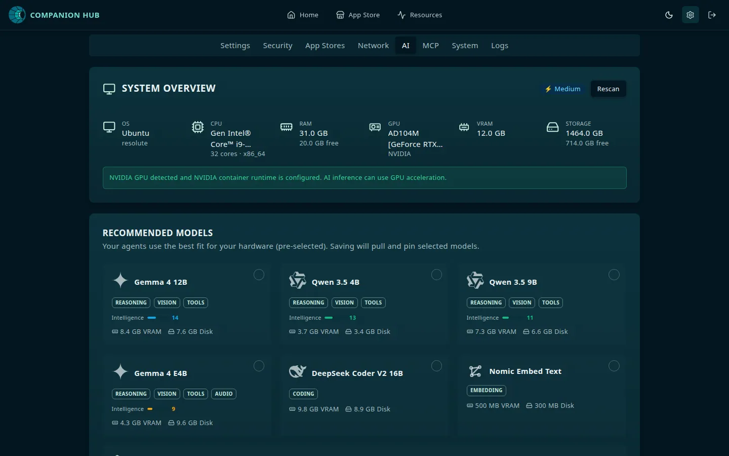Go to the Network tab

coord(373,46)
